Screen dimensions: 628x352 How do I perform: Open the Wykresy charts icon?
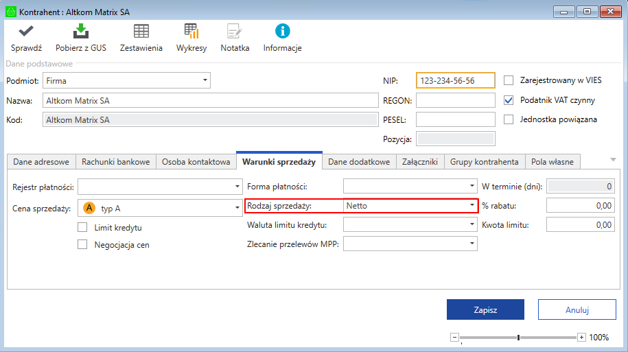point(191,31)
